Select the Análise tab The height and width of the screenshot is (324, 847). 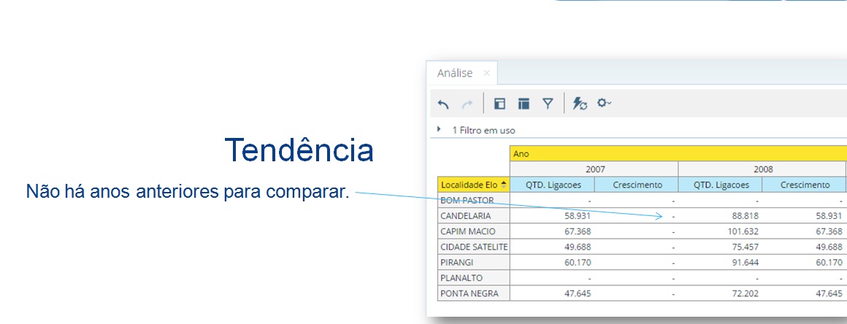tap(454, 73)
